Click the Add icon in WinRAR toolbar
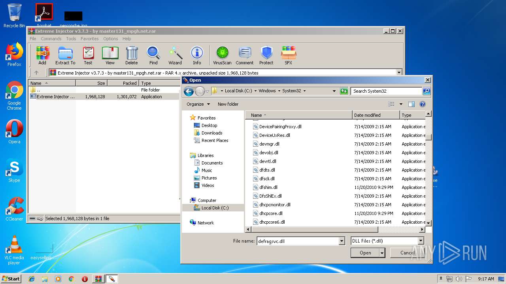506x284 pixels. click(x=42, y=55)
